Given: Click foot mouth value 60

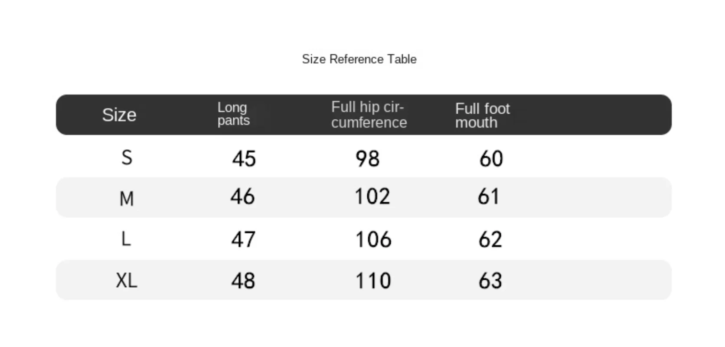Looking at the screenshot, I should coord(491,158).
